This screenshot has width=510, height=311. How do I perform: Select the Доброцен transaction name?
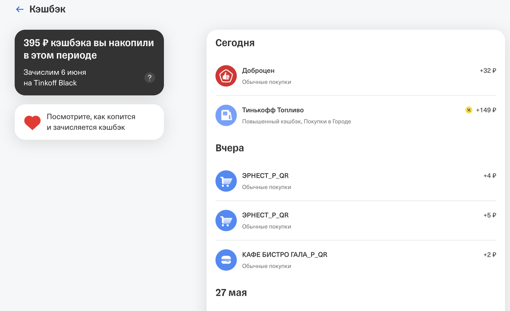[258, 71]
